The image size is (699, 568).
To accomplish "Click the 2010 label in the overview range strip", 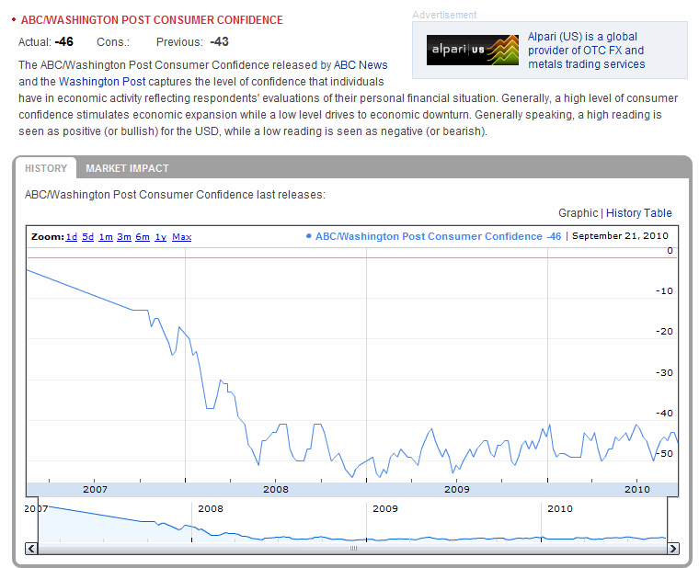I will [x=560, y=509].
